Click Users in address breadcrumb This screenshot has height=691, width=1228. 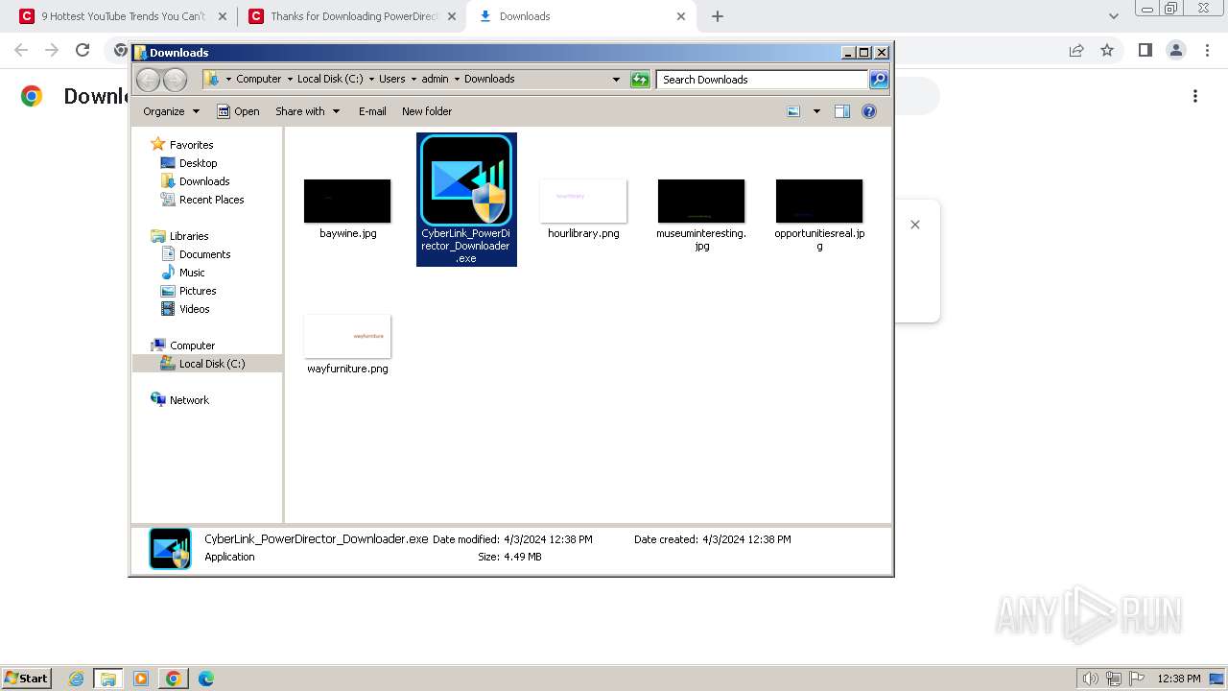391,80
